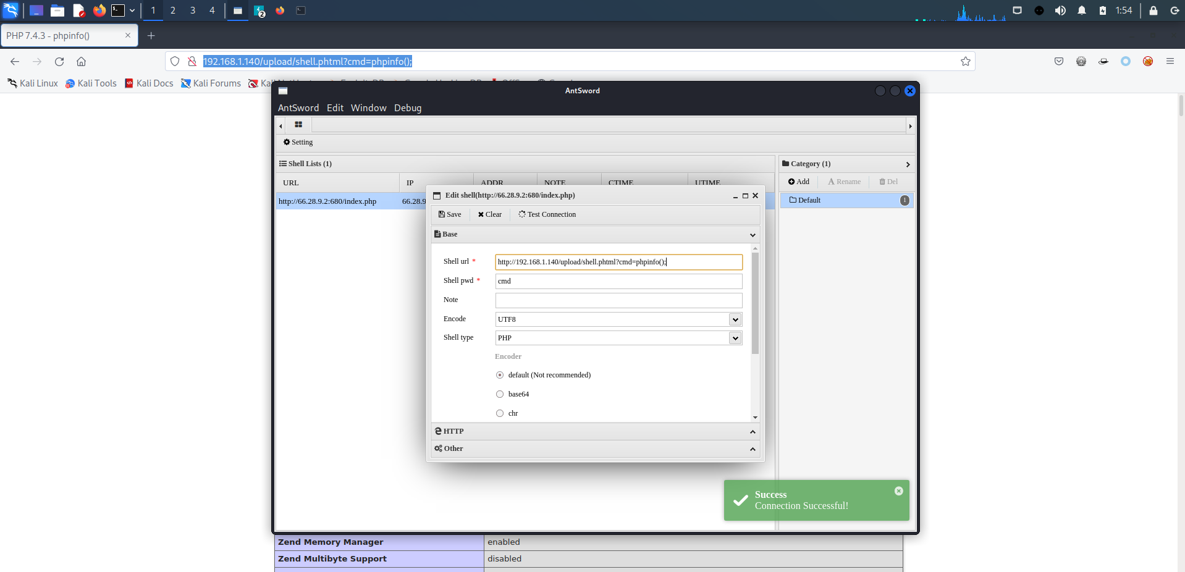Expand the Other section
The height and width of the screenshot is (572, 1185).
pos(753,449)
